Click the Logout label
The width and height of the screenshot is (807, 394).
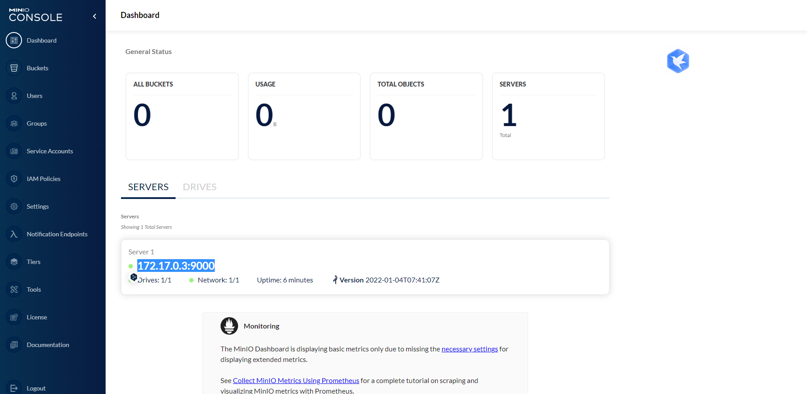click(x=36, y=388)
